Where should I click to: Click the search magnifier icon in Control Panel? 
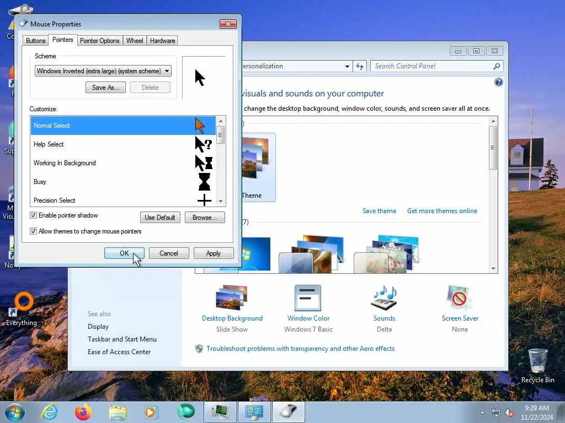coord(497,66)
